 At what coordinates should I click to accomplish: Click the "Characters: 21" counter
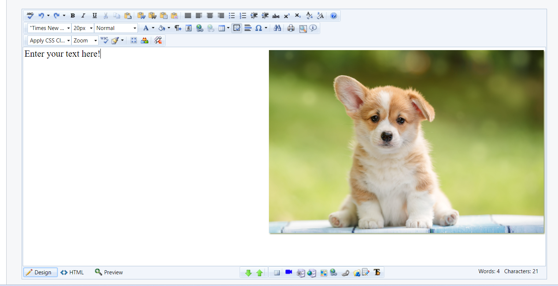[x=521, y=271]
